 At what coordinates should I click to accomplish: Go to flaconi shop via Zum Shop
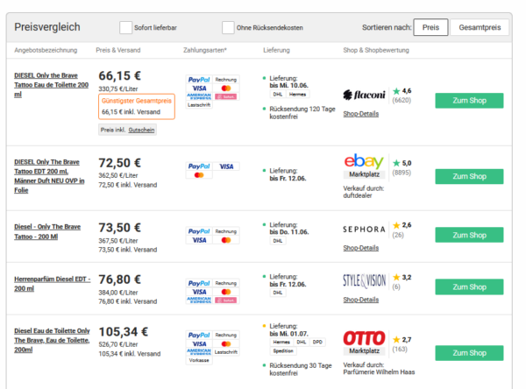pos(469,101)
